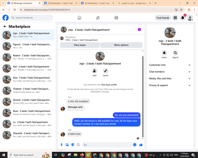Open the tab search chevron in Chrome

coord(3,3)
